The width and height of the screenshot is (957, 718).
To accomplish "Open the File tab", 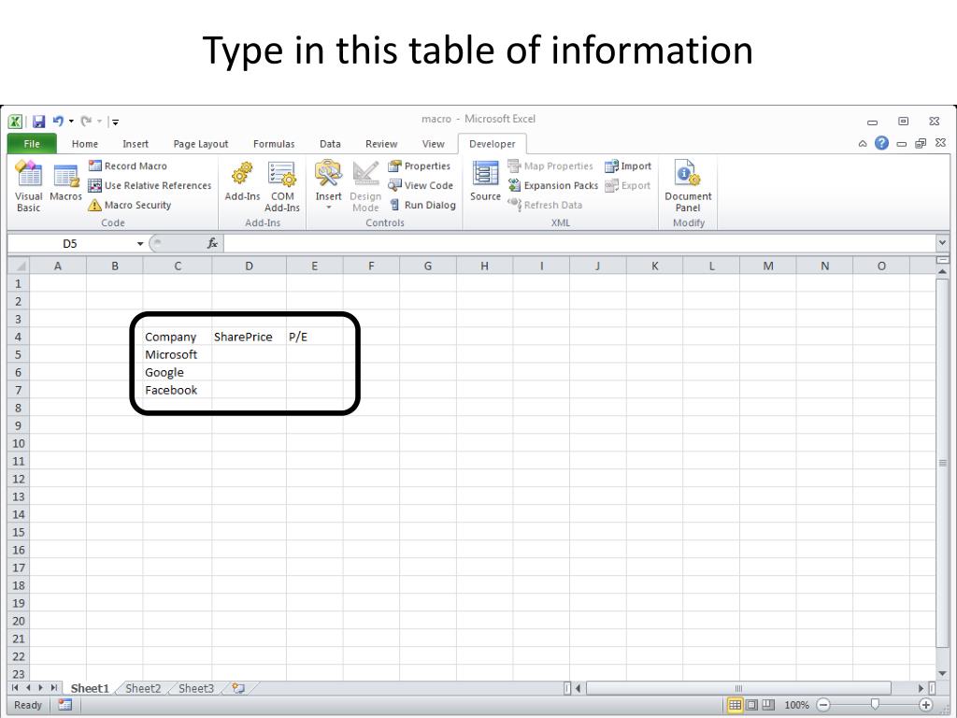I will (32, 144).
